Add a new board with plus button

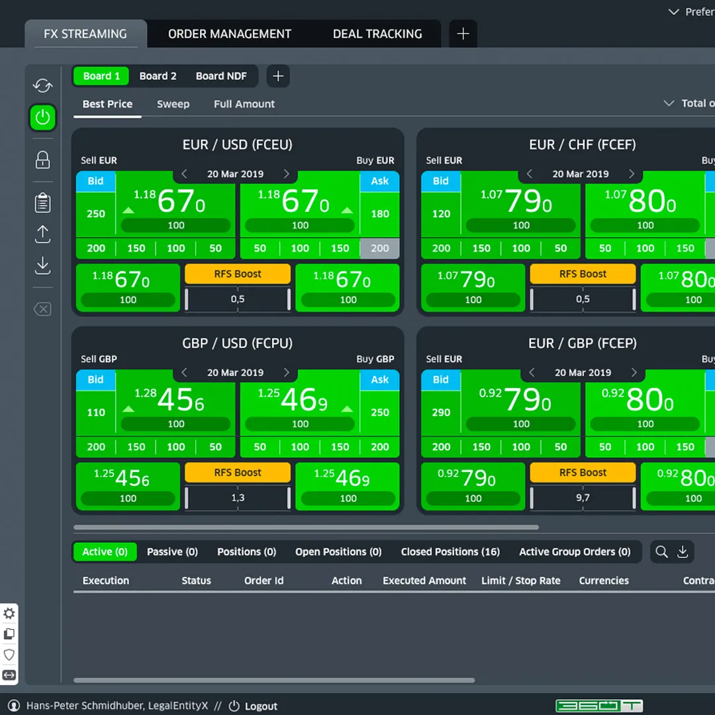(x=277, y=75)
